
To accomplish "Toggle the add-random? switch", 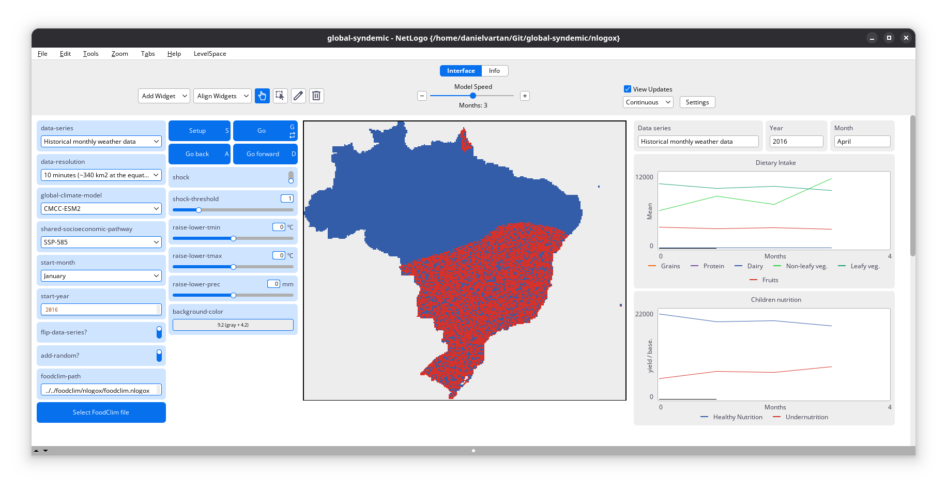I will [159, 356].
